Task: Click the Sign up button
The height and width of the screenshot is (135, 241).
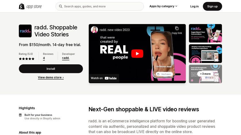Action: tap(212, 6)
